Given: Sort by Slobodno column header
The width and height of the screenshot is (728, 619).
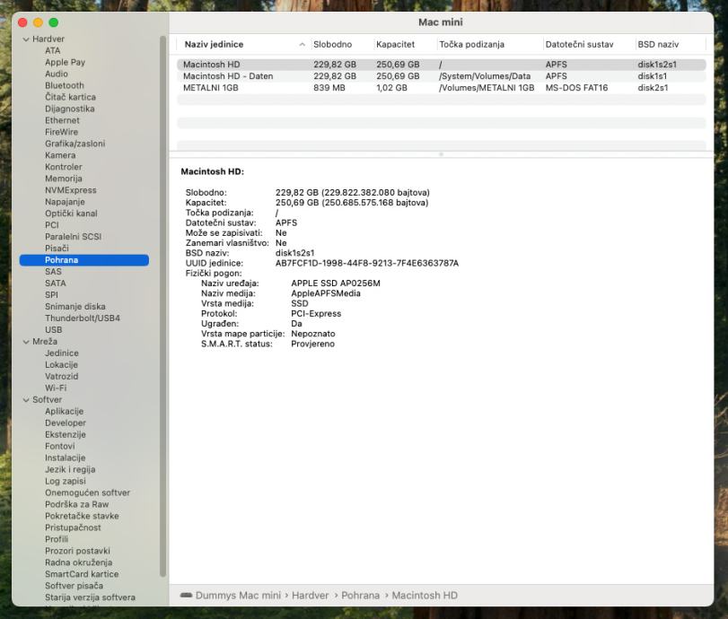Looking at the screenshot, I should click(x=332, y=45).
